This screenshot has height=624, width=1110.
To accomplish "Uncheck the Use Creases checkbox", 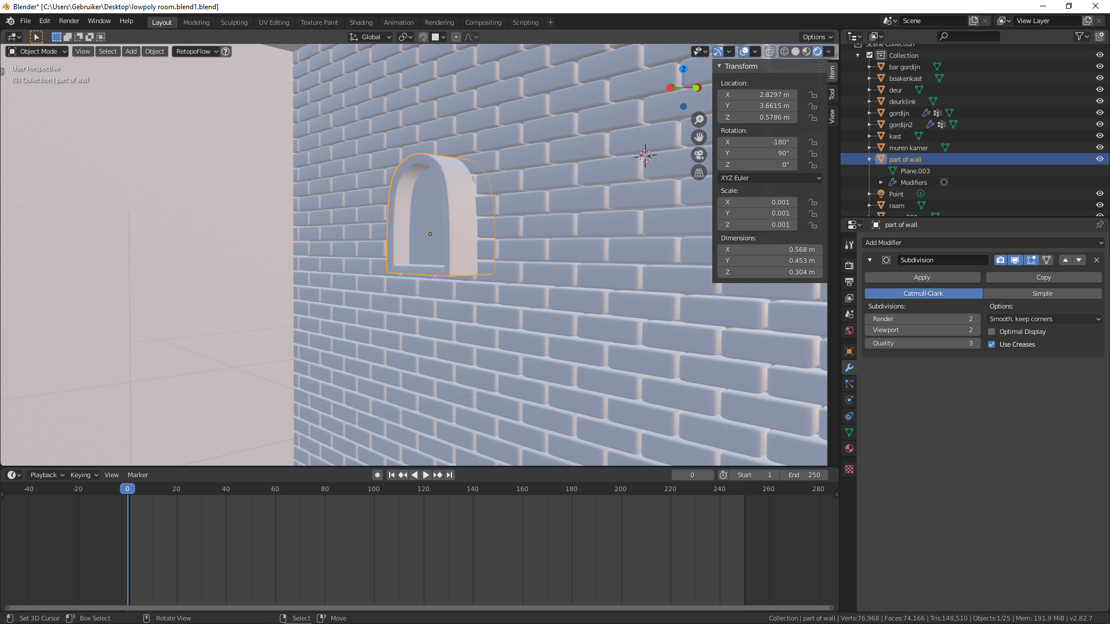I will [991, 344].
